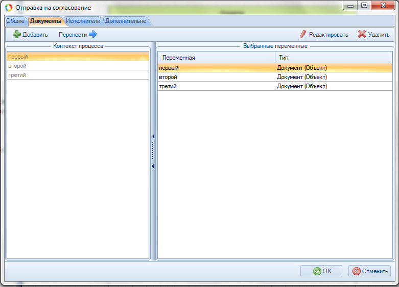Click the lower splitter collapse arrow
This screenshot has width=399, height=287.
[153, 166]
